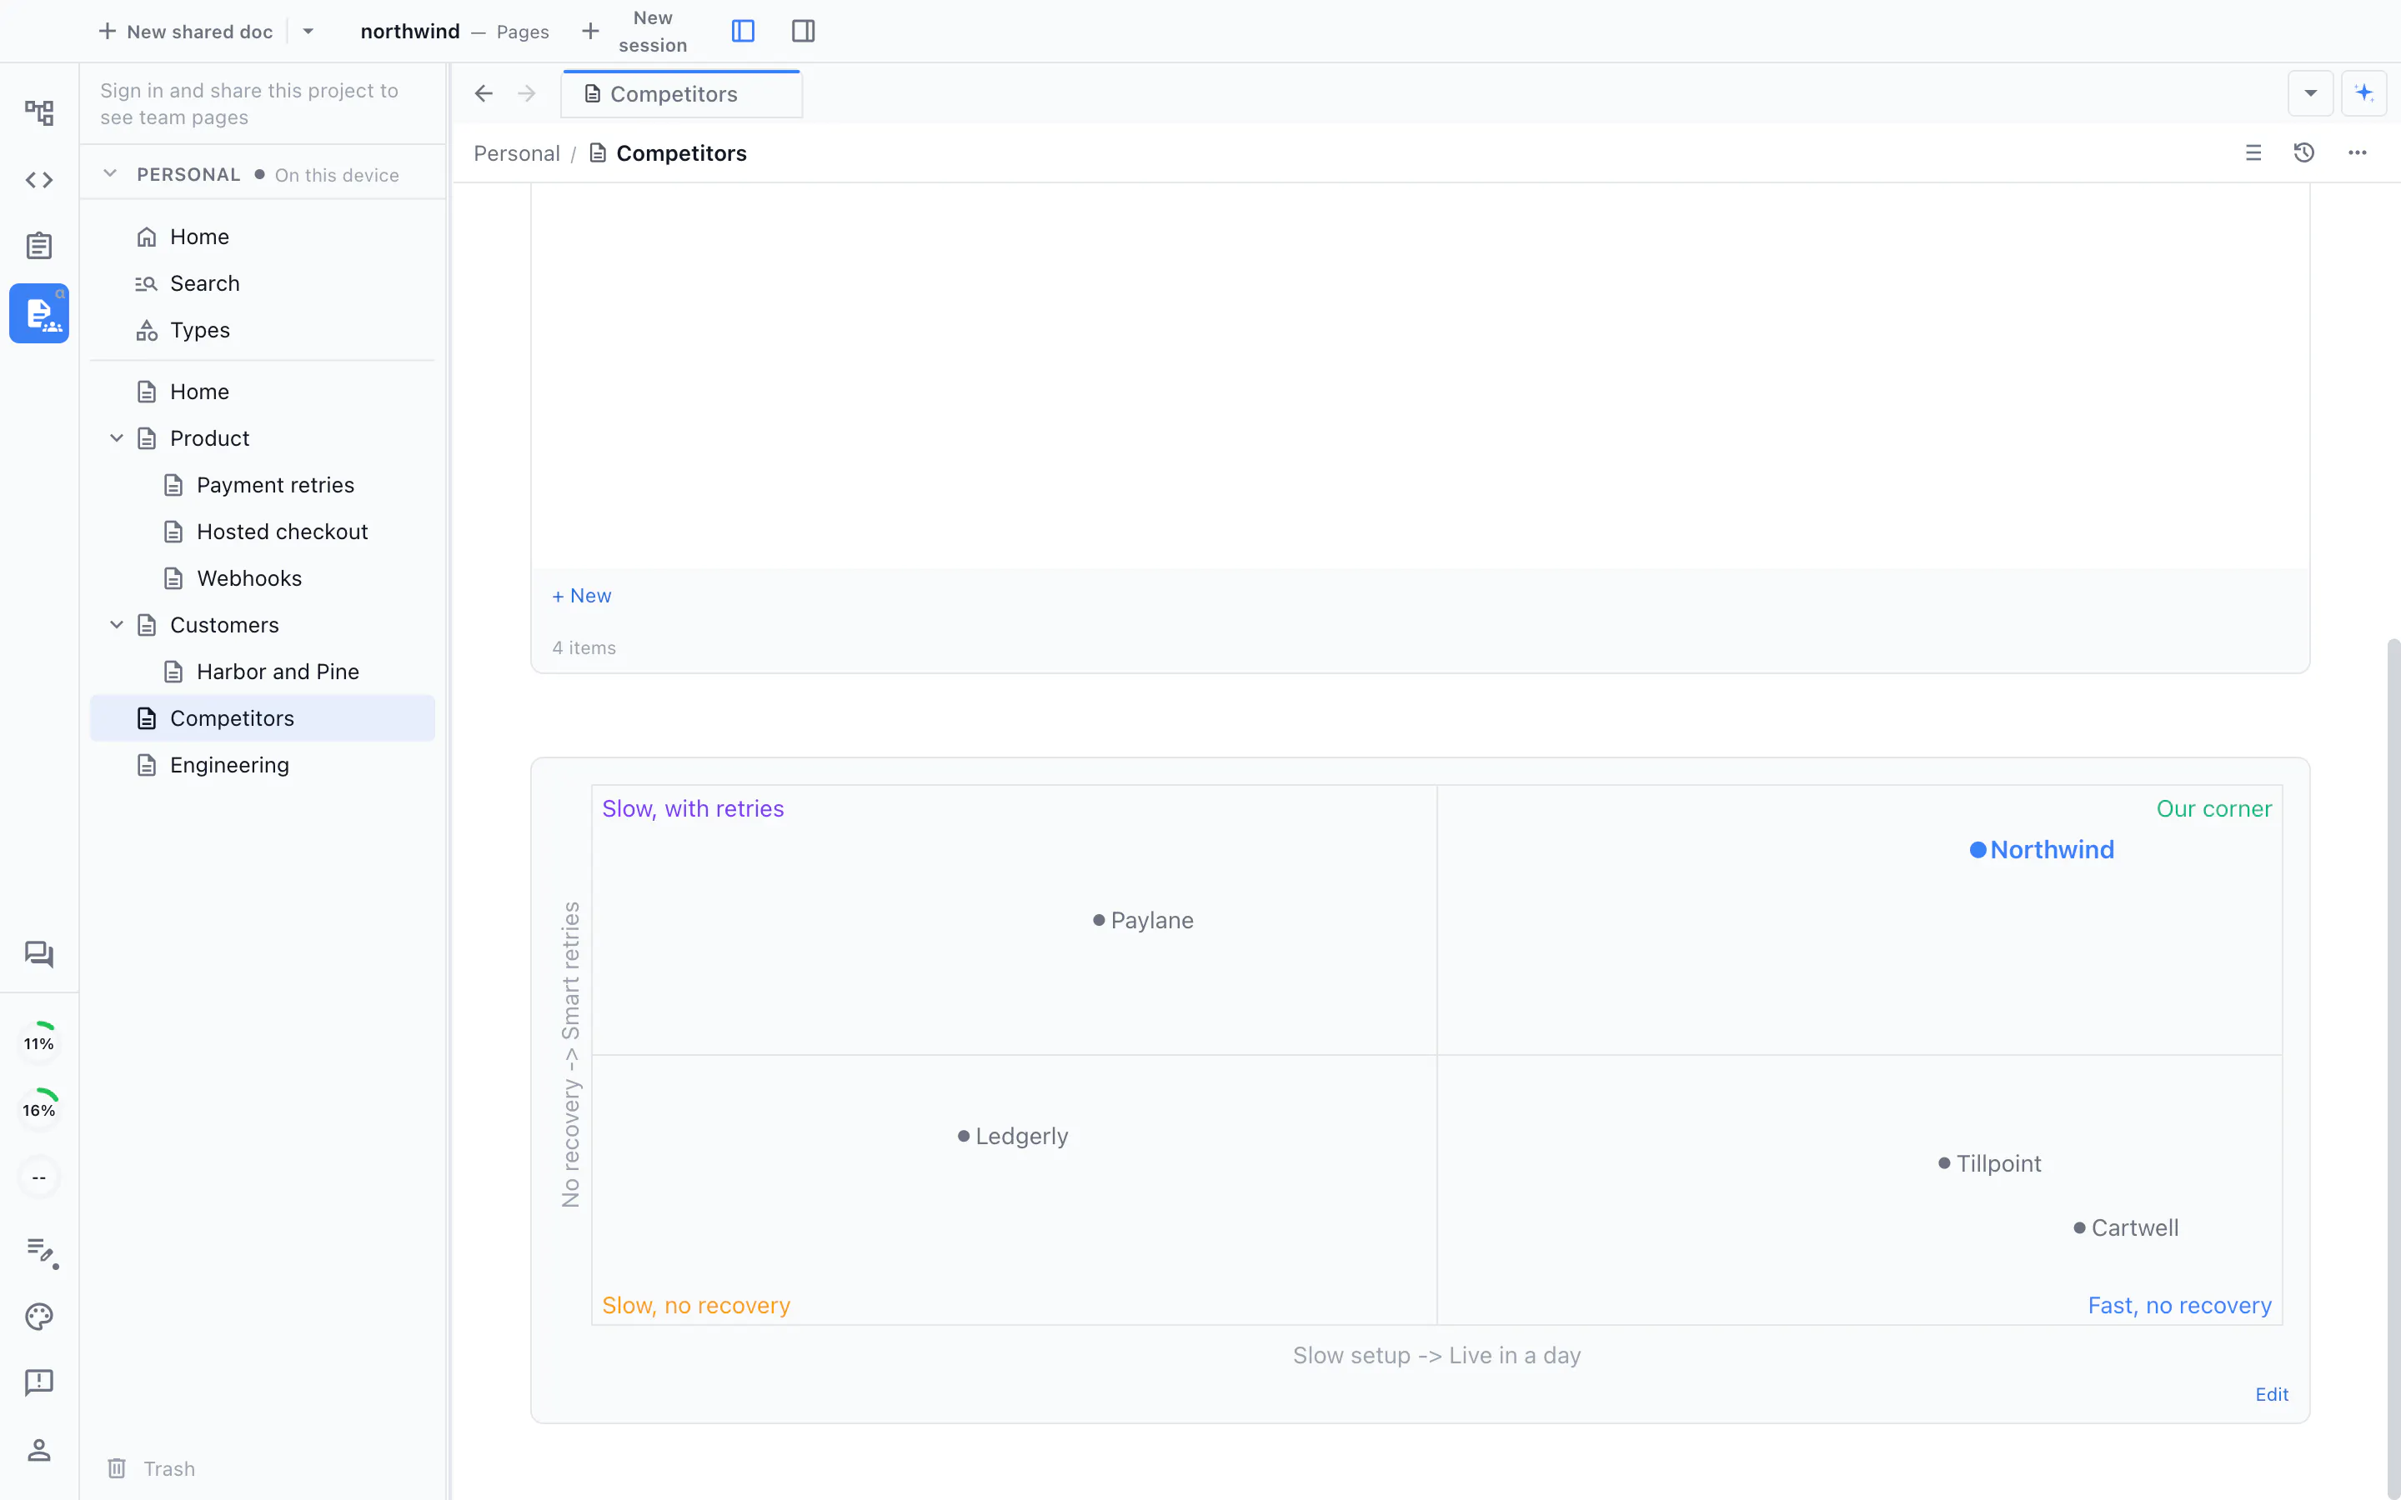The width and height of the screenshot is (2401, 1500).
Task: Open the page more options menu
Action: click(x=2358, y=152)
